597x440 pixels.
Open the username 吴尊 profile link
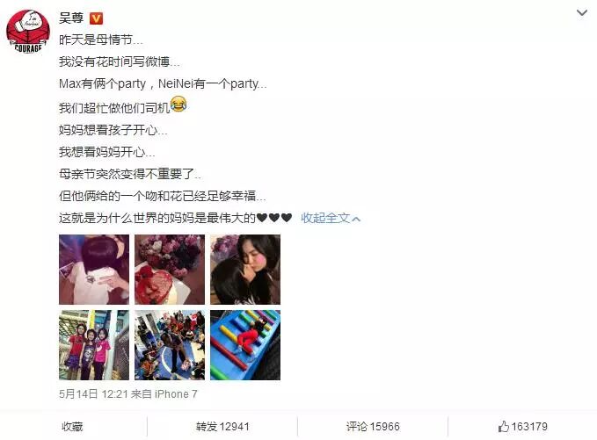click(71, 18)
